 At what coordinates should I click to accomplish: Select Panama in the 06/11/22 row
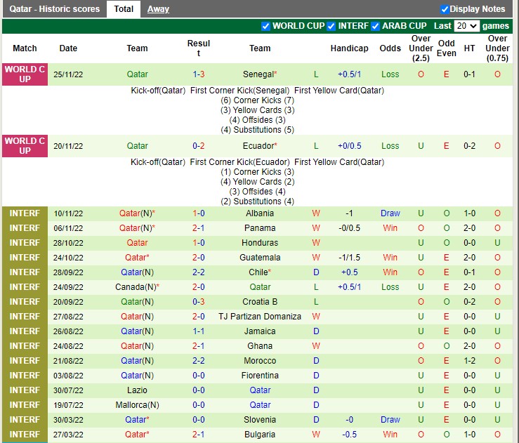(260, 228)
